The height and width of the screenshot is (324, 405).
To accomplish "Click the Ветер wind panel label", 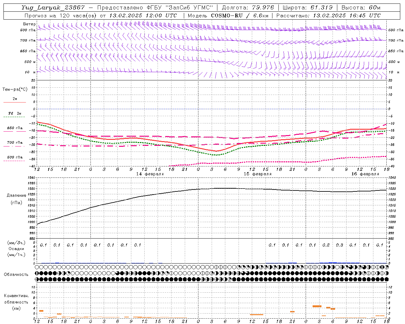I will coord(29,24).
